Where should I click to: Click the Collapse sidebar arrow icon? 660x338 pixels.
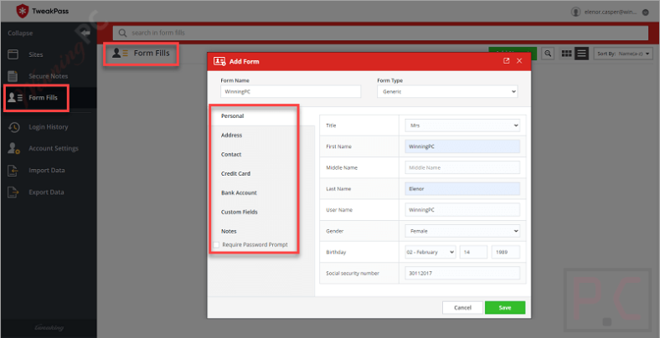(85, 33)
